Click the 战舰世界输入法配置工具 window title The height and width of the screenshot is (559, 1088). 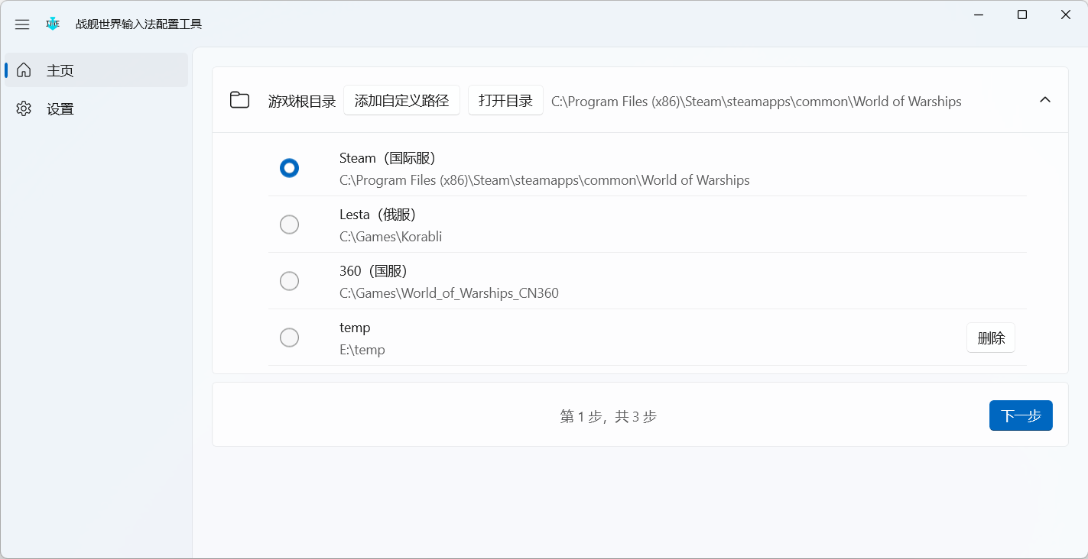click(138, 24)
